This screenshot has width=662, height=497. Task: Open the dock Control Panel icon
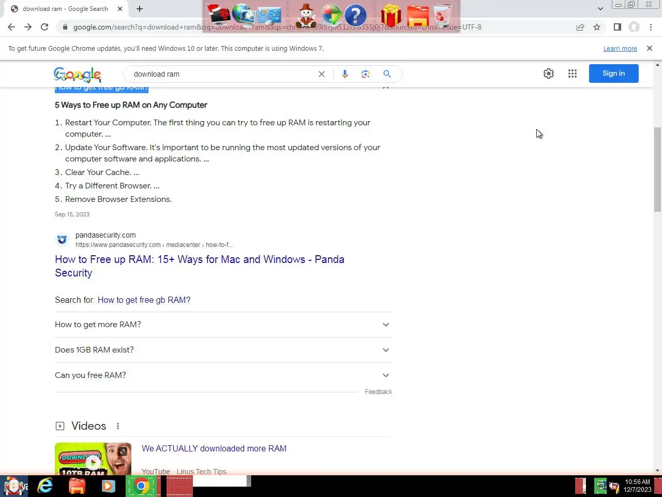(x=269, y=16)
